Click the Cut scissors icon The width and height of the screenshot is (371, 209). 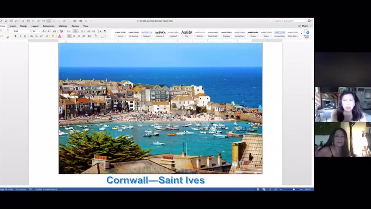coord(8,29)
